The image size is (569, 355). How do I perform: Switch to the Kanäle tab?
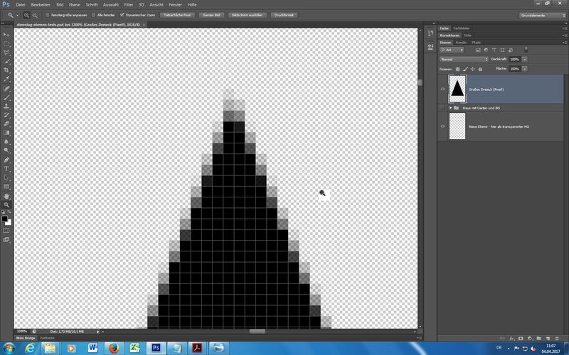(460, 43)
